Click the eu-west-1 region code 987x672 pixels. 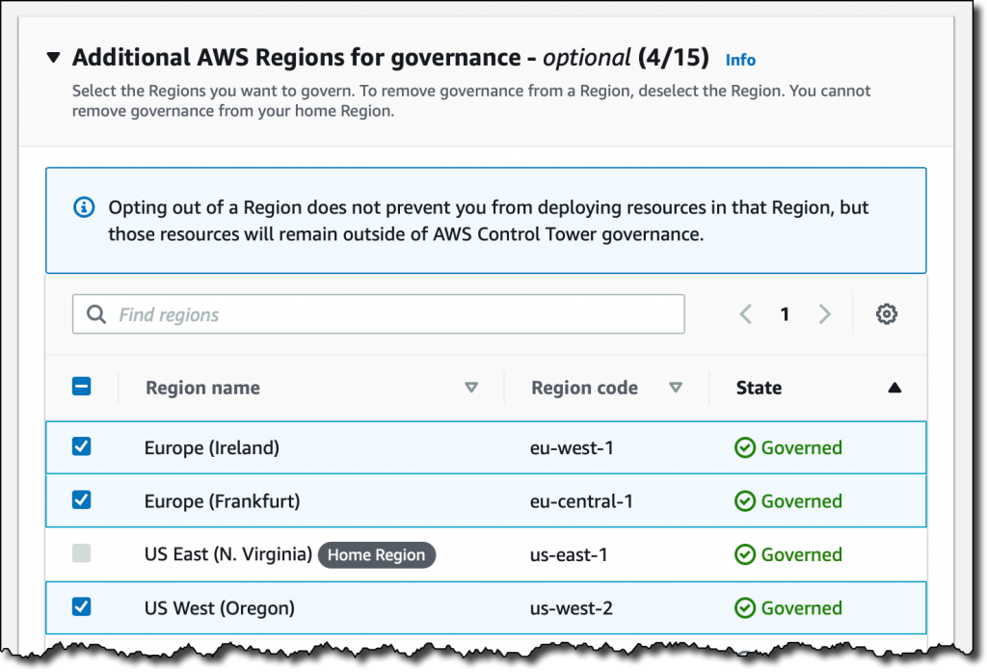572,447
